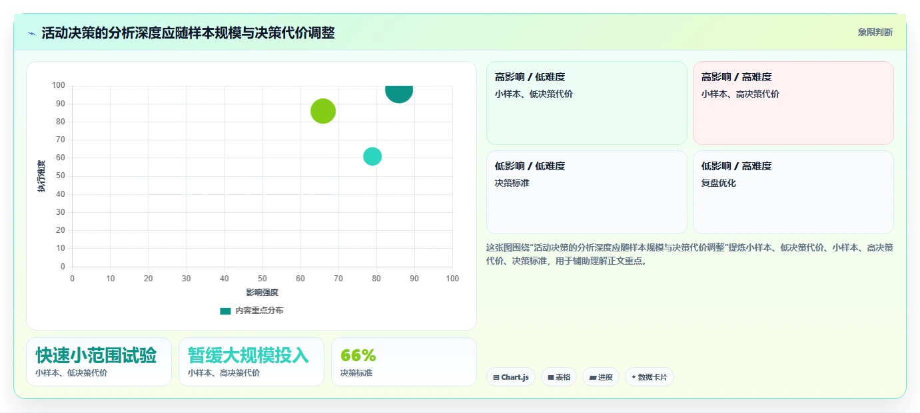
Task: Toggle the 内容重点分布 legend swatch
Action: [x=225, y=311]
